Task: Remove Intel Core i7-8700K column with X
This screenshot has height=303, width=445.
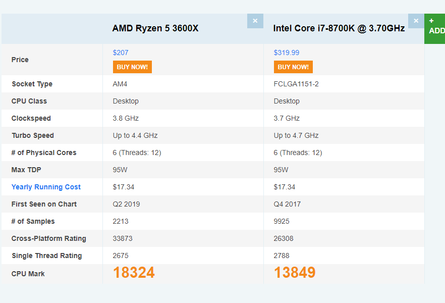Action: pyautogui.click(x=416, y=21)
